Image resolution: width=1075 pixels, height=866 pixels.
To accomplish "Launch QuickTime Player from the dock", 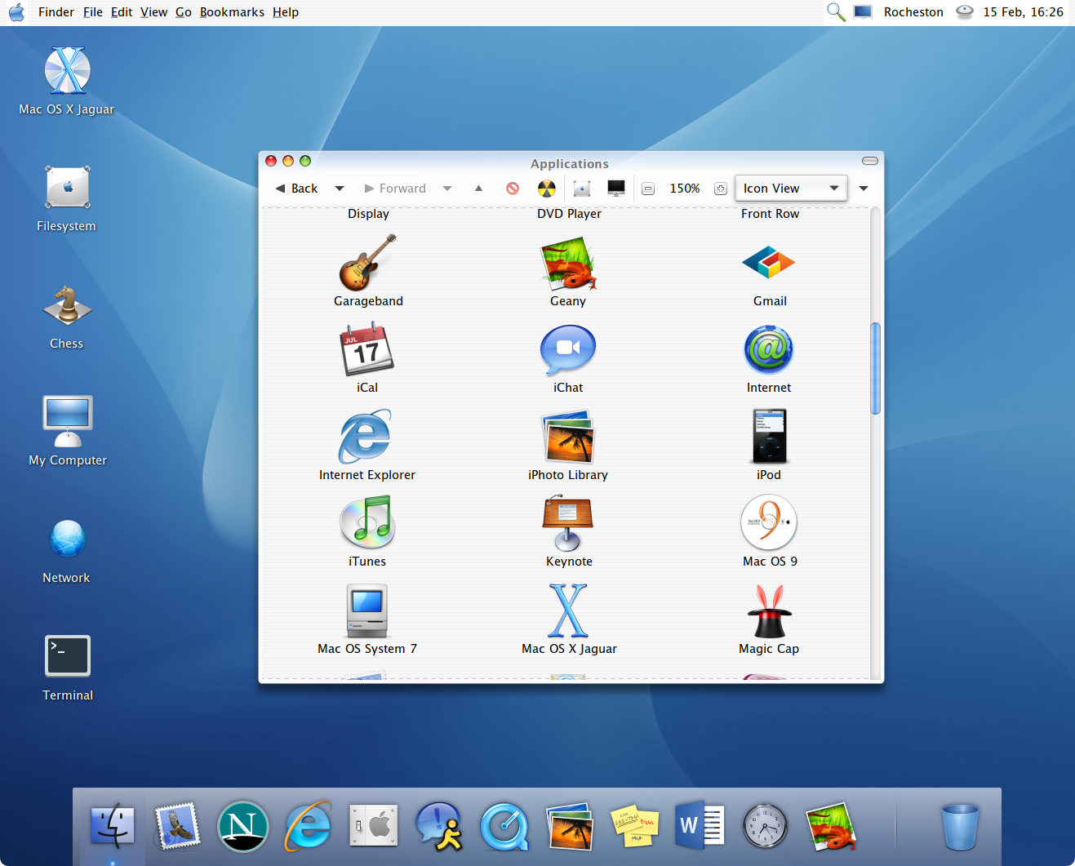I will [505, 826].
